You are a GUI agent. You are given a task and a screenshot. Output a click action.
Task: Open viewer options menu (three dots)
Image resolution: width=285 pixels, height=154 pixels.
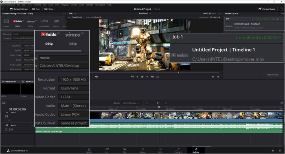(220, 13)
